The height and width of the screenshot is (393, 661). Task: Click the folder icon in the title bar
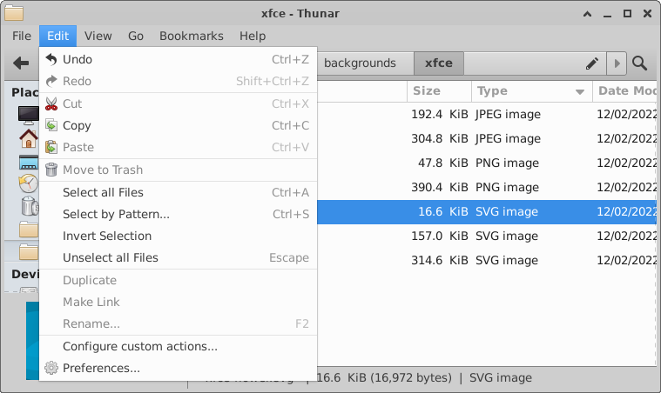point(14,13)
